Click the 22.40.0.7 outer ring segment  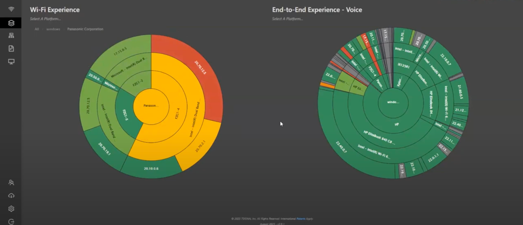[341, 147]
